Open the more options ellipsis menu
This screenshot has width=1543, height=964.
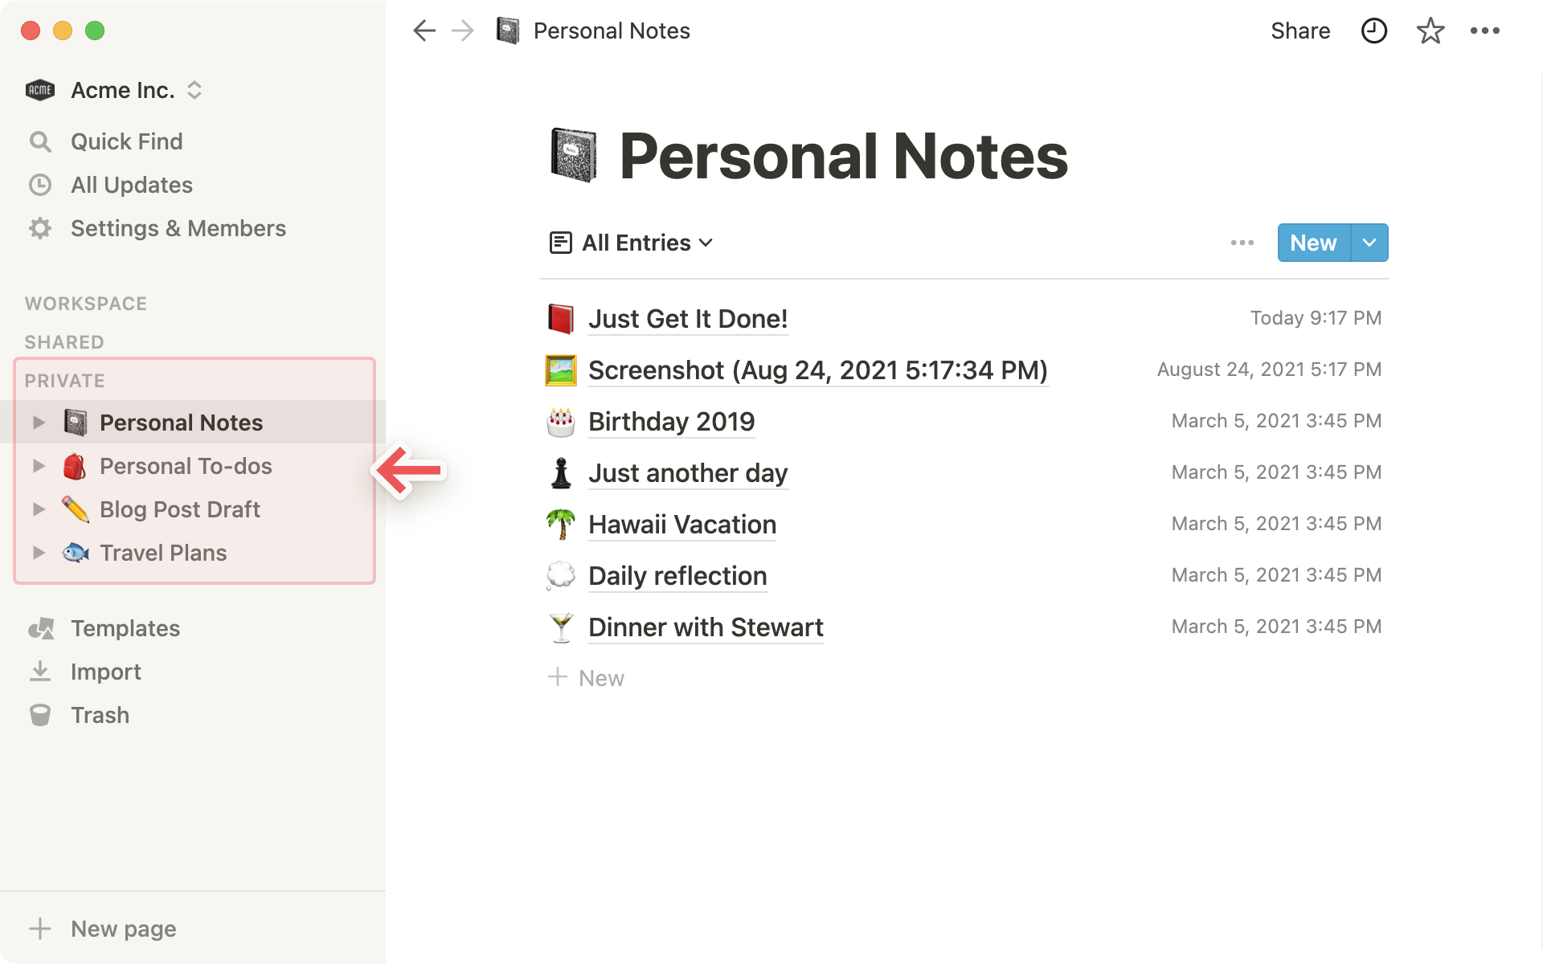coord(1485,31)
